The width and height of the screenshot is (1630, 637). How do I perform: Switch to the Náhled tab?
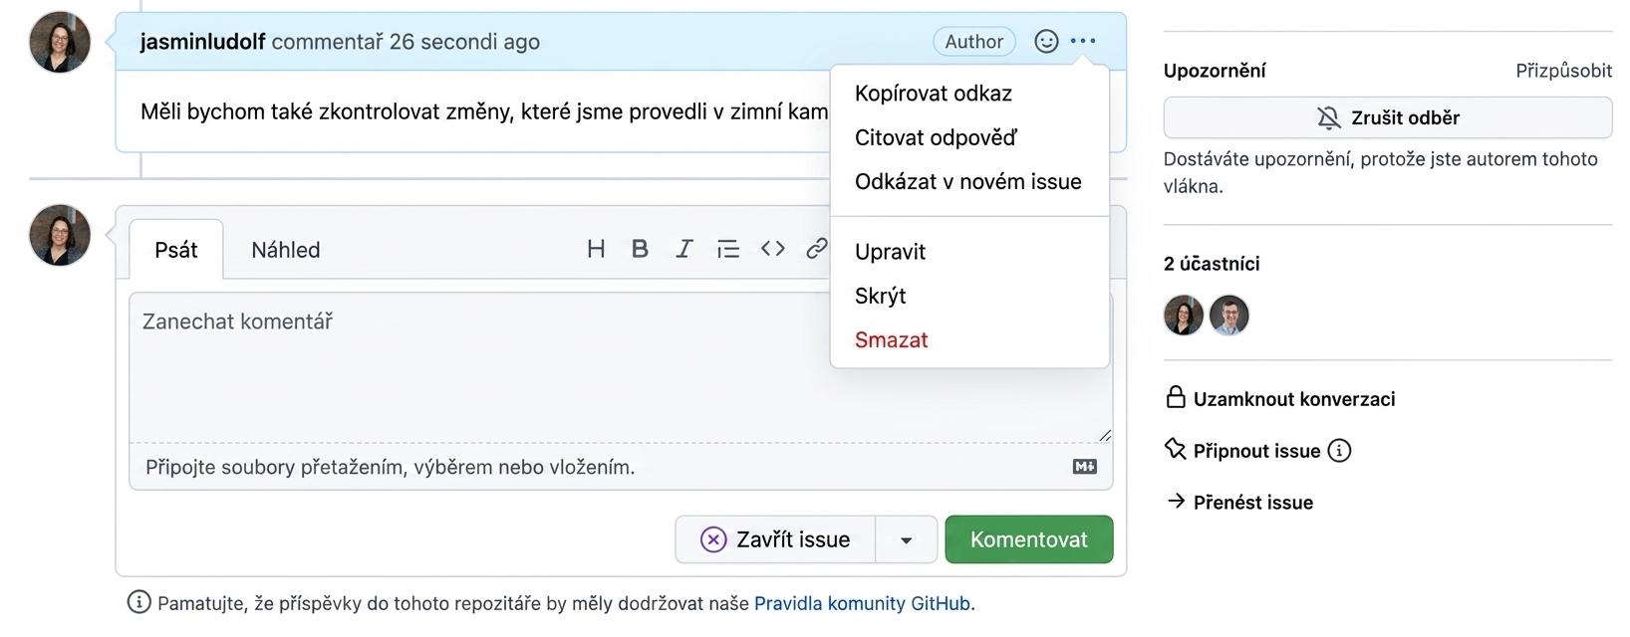pos(286,250)
